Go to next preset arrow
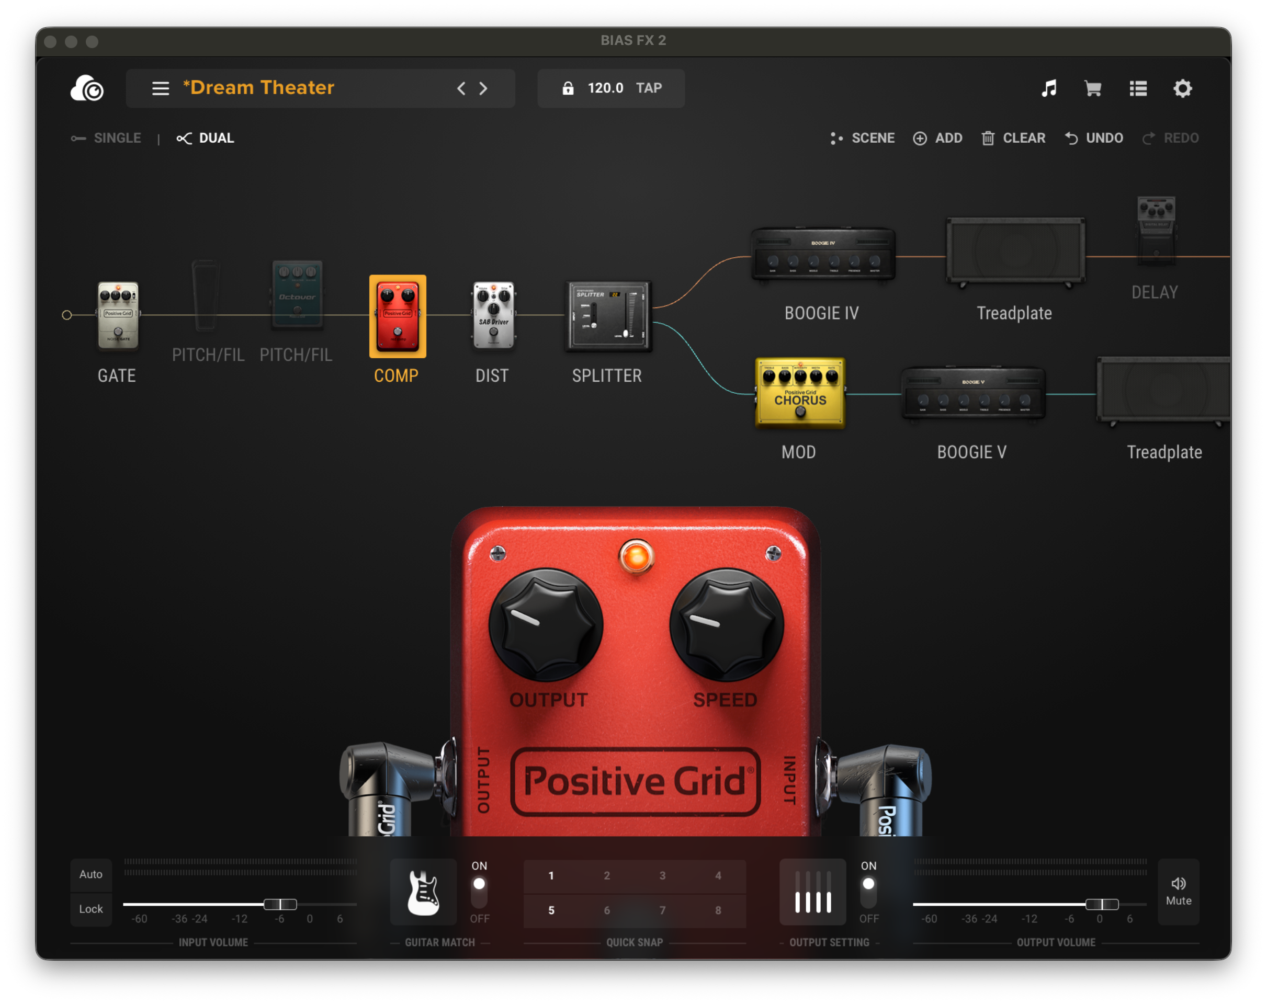 (x=483, y=88)
